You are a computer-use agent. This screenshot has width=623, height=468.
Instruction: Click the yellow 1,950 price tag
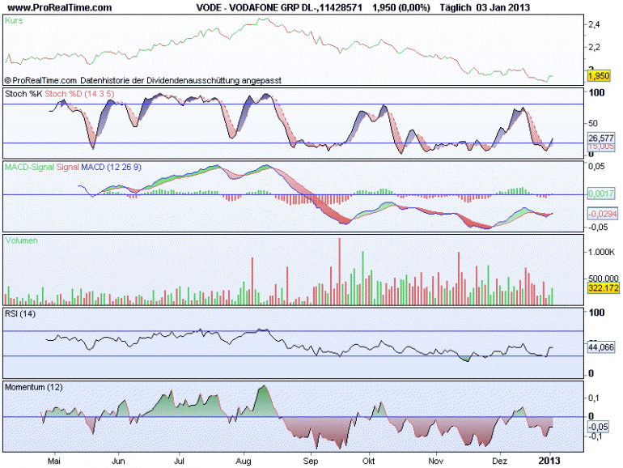(599, 75)
